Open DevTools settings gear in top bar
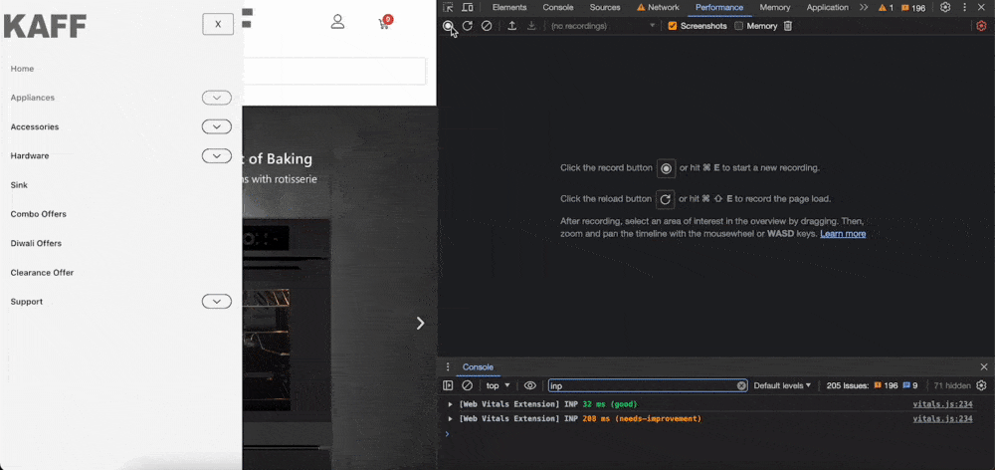 (945, 8)
